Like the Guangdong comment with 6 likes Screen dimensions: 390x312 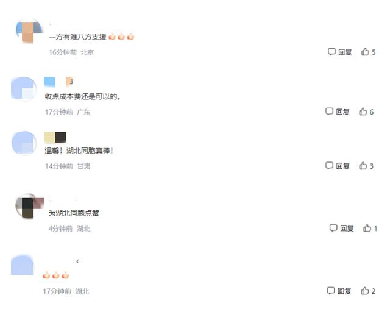tap(363, 112)
